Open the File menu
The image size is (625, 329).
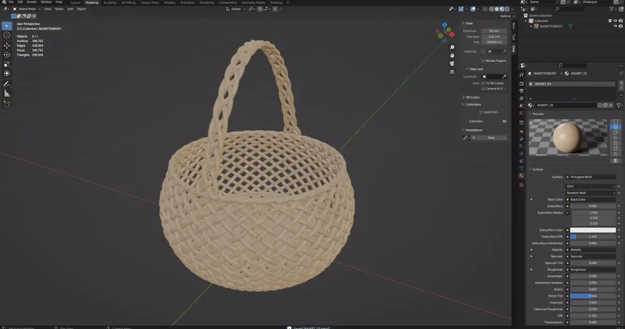11,2
